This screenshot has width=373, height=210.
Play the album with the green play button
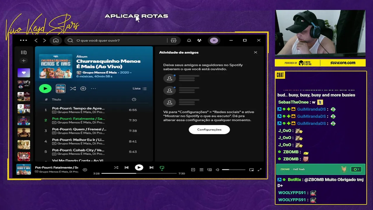(x=45, y=88)
